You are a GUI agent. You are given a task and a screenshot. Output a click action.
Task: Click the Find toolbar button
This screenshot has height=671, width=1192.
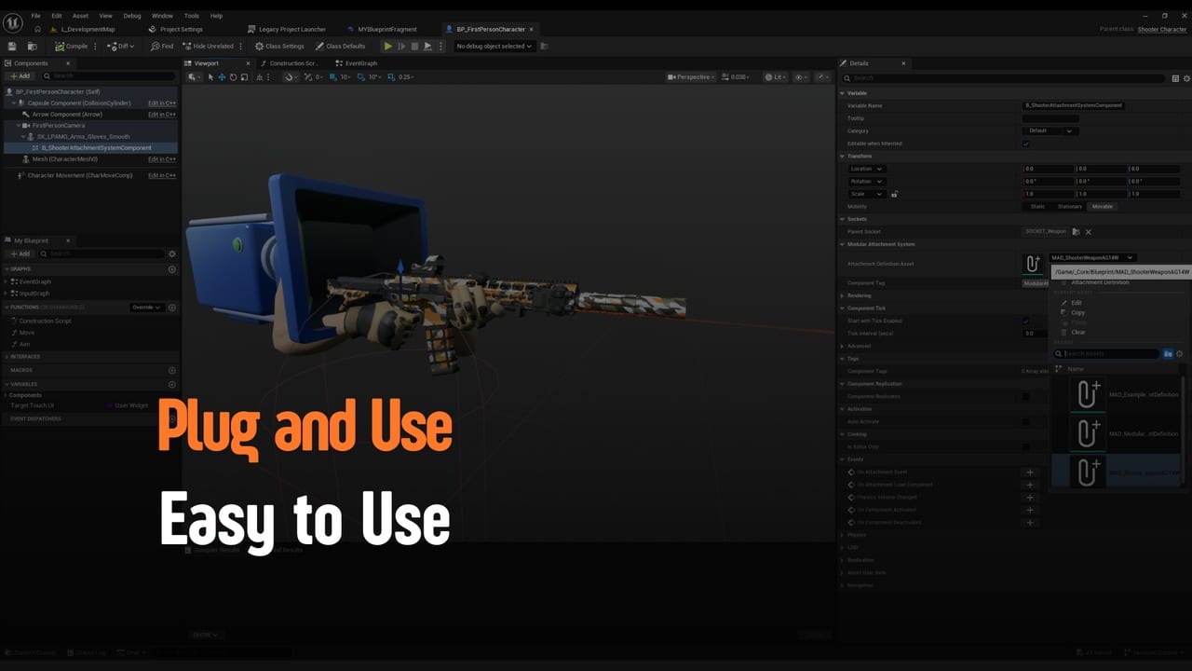pyautogui.click(x=162, y=46)
